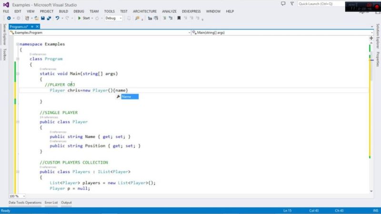
Task: Open the WINDOW menu
Action: (x=213, y=11)
